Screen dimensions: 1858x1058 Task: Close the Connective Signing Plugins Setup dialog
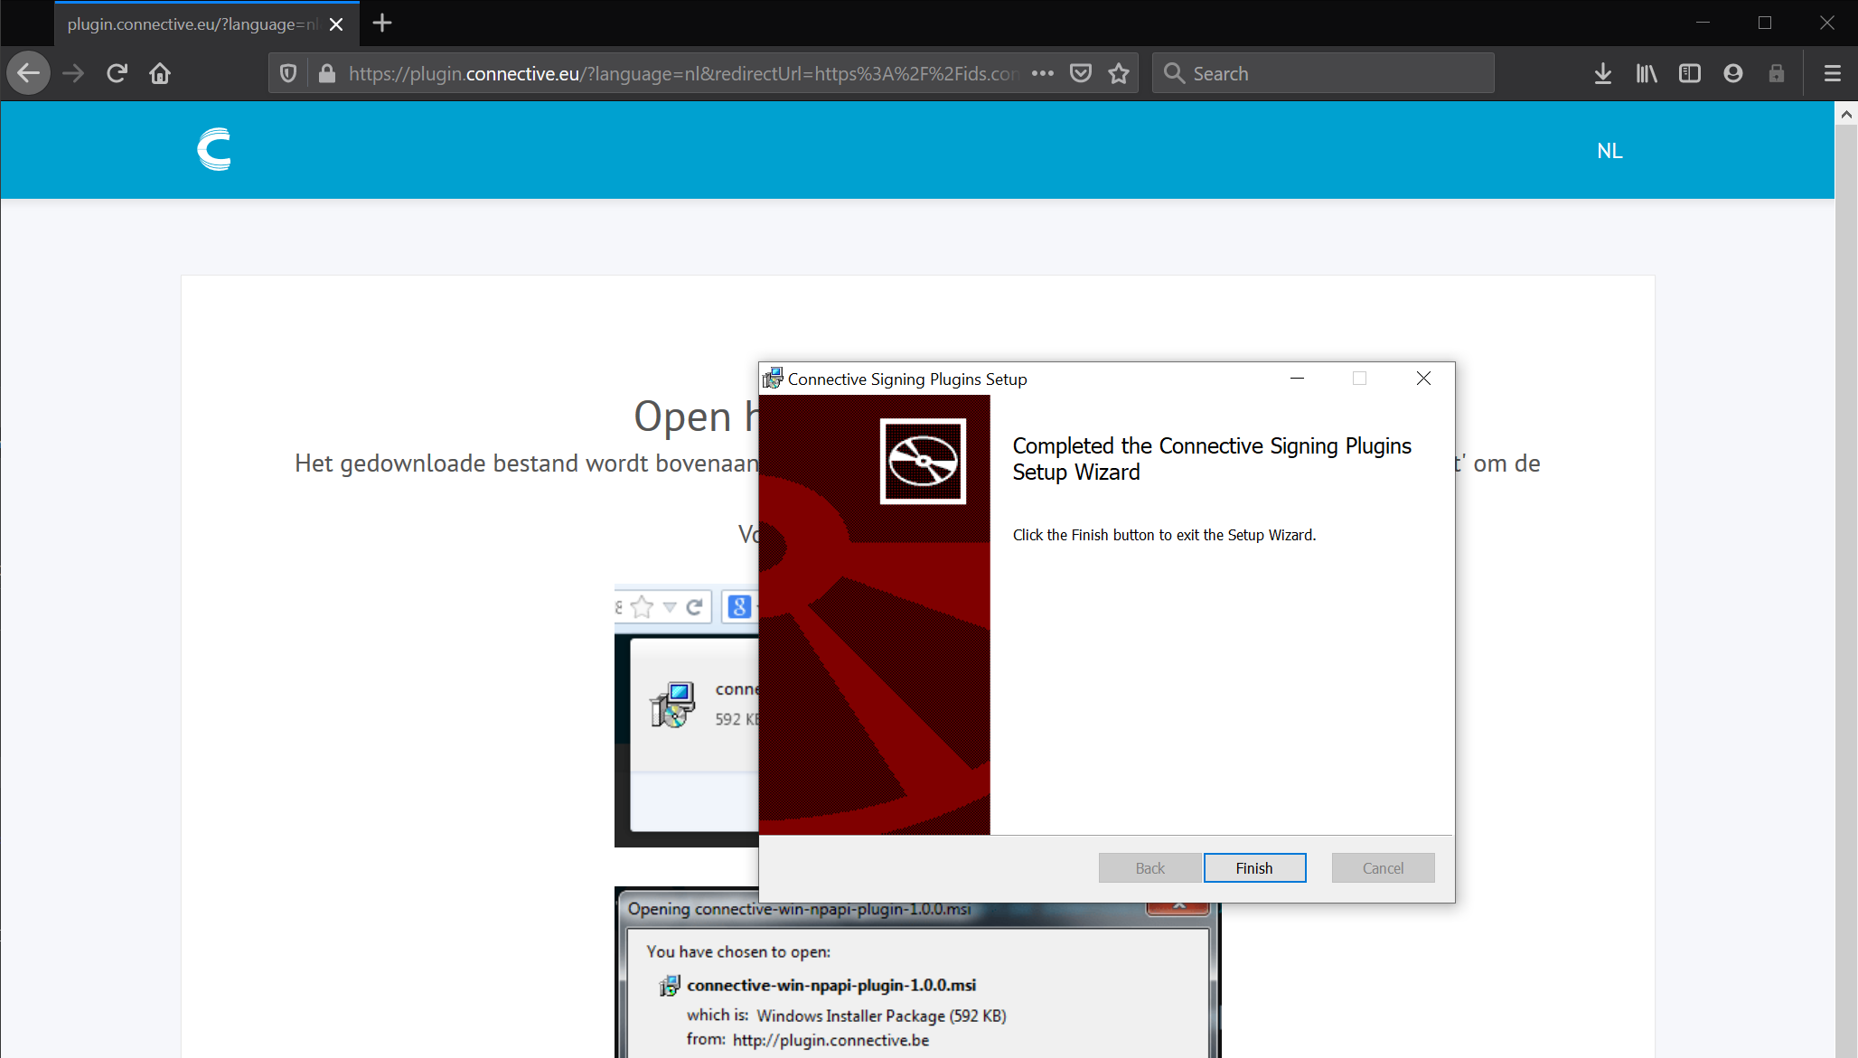tap(1423, 379)
